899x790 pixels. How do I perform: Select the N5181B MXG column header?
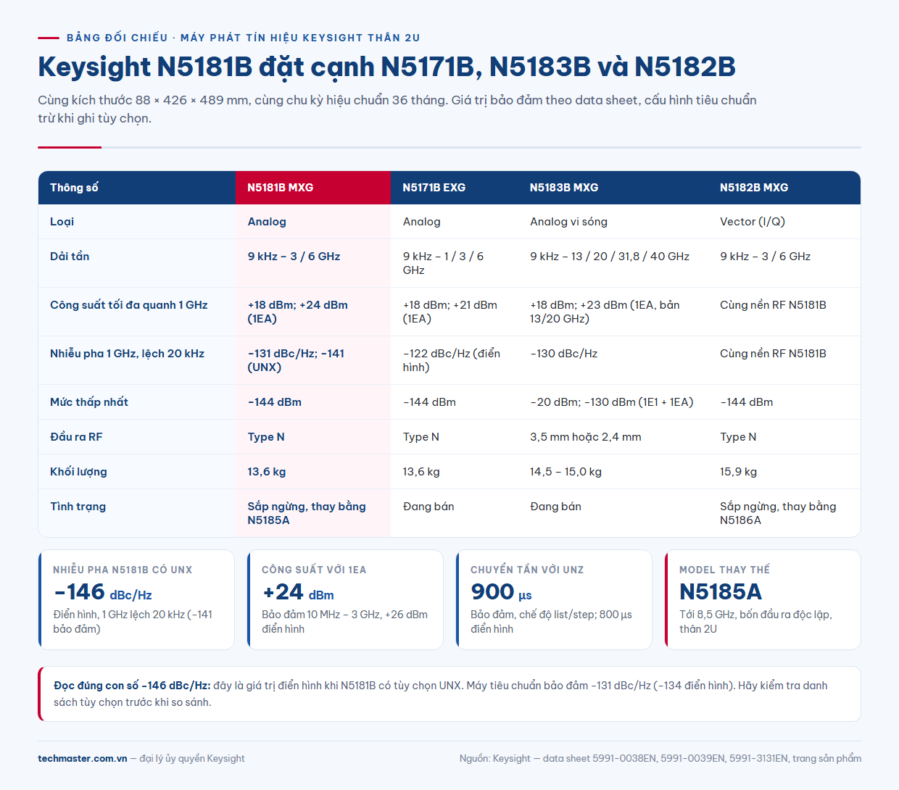click(x=313, y=188)
